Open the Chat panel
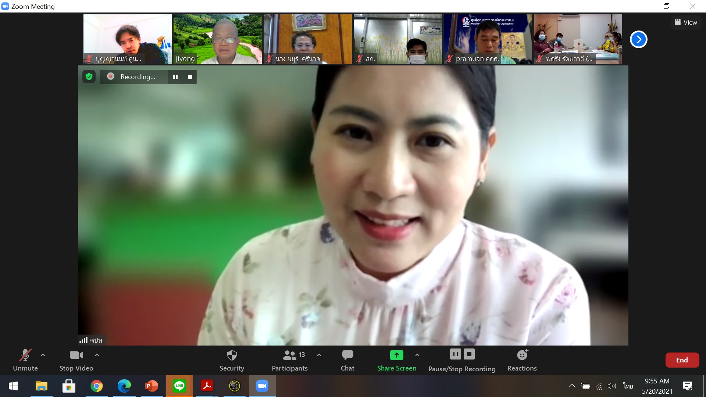The width and height of the screenshot is (706, 397). (x=347, y=360)
